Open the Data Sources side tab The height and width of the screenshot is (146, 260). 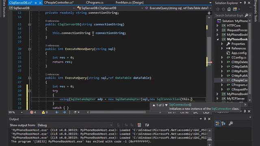click(4, 9)
